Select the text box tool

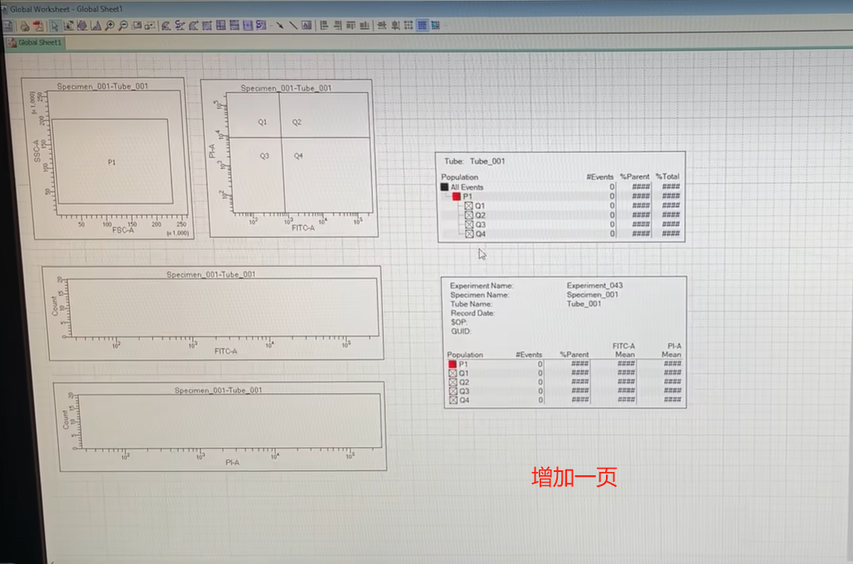[x=306, y=26]
